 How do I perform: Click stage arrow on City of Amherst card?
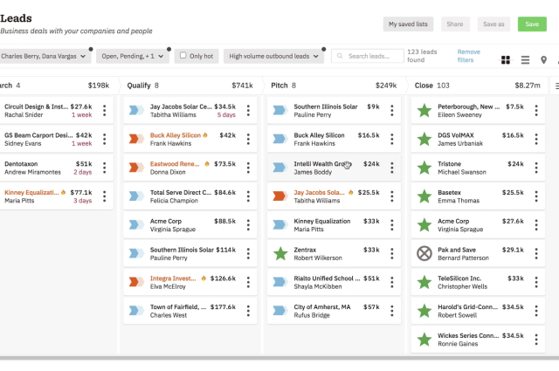pos(279,311)
